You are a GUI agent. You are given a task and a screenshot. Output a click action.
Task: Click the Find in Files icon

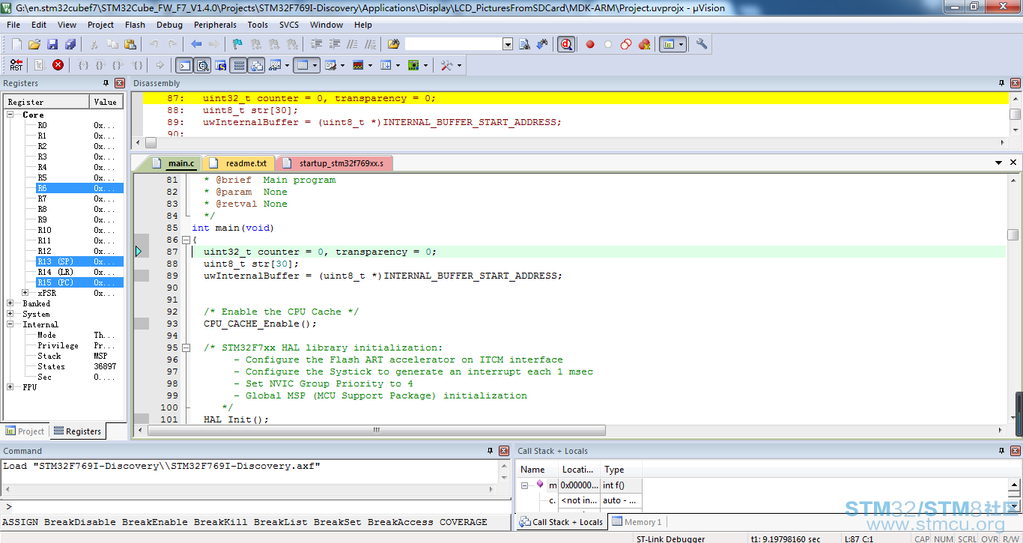[x=394, y=44]
